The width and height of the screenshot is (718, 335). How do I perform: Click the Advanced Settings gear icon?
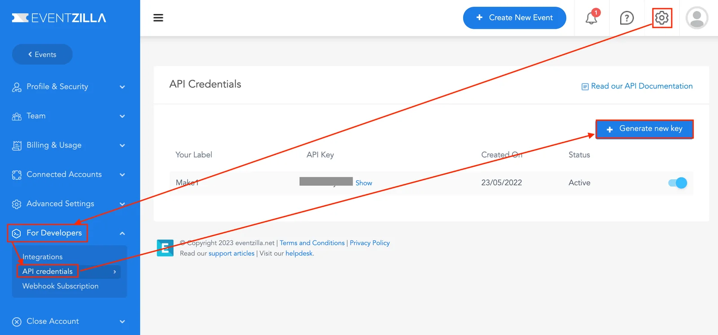tap(17, 204)
